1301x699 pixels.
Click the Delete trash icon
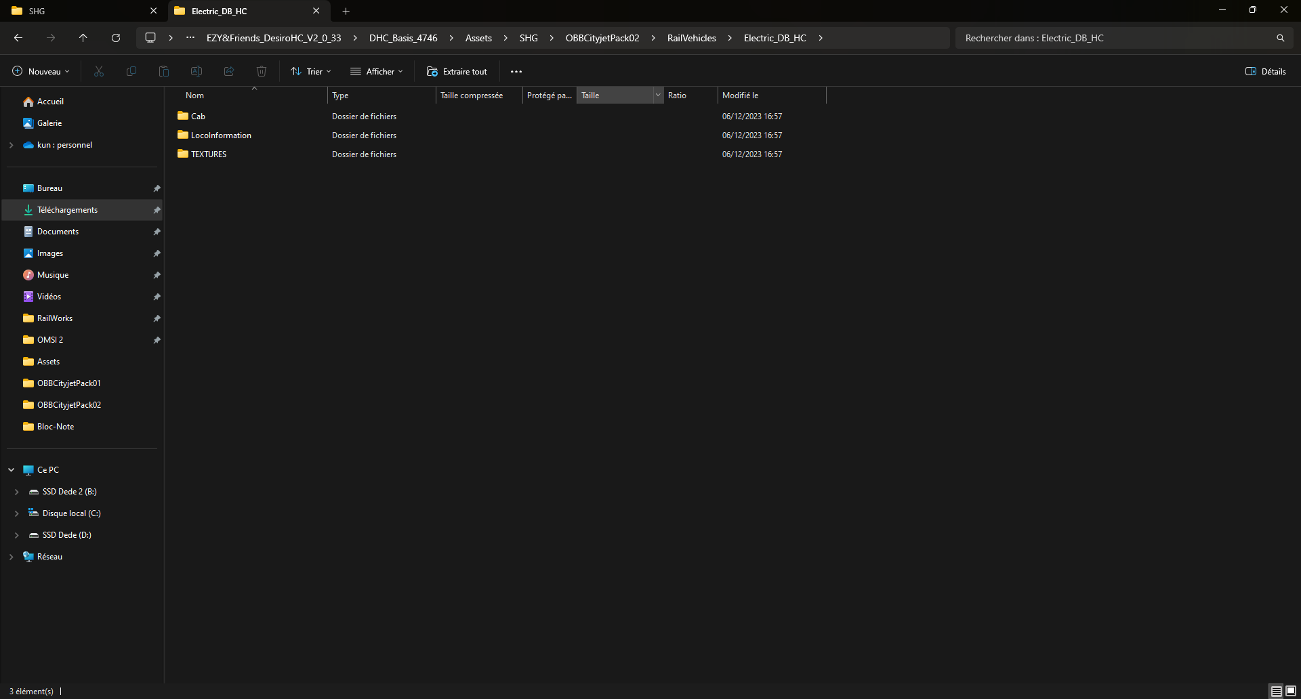click(x=262, y=71)
